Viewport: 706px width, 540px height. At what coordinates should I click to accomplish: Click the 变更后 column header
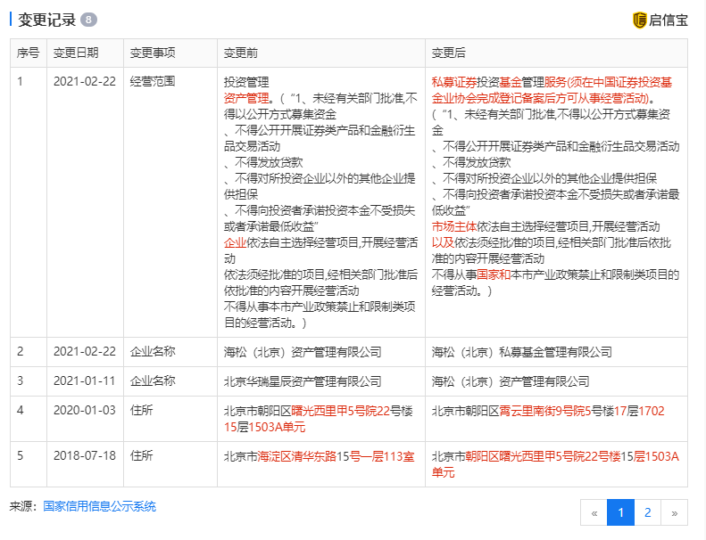[x=449, y=53]
